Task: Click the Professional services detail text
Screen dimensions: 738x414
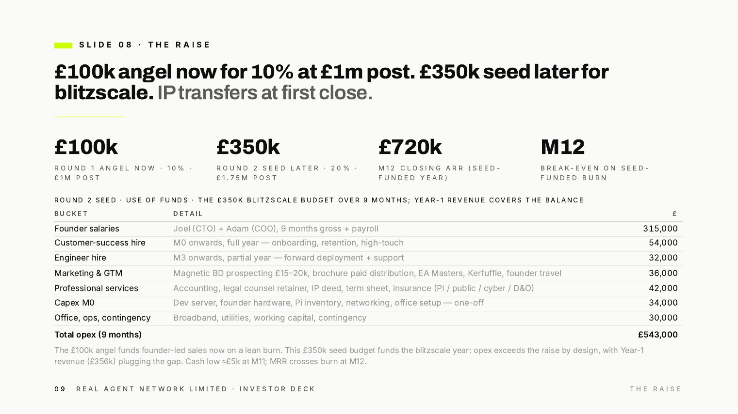Action: point(353,288)
